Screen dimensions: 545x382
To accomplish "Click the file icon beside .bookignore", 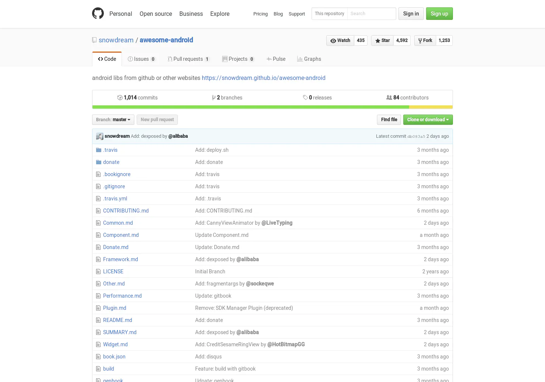I will click(98, 174).
